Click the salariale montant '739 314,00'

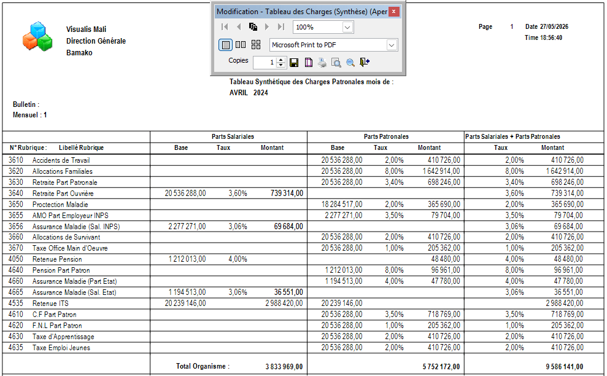click(x=287, y=193)
